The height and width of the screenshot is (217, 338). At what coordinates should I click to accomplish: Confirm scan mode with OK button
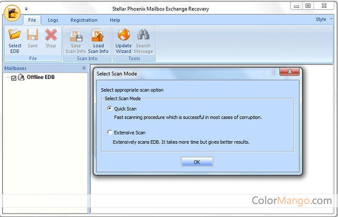(197, 162)
